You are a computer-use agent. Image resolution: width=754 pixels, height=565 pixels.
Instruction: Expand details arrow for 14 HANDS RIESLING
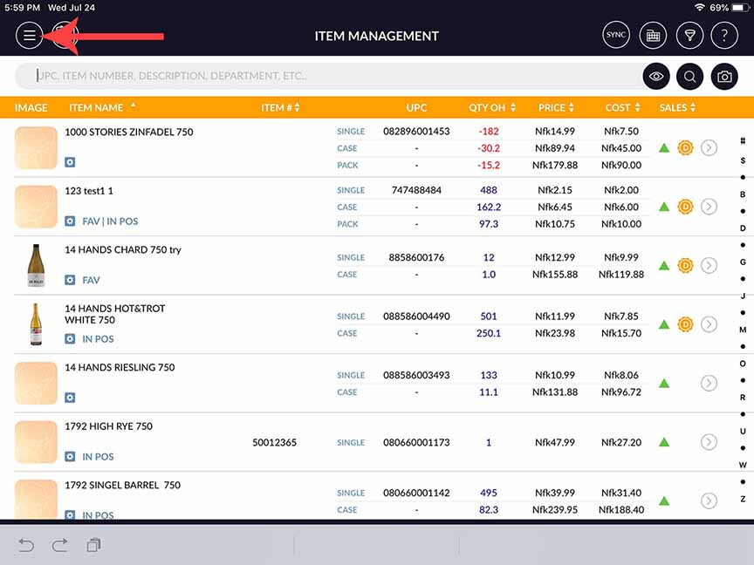point(709,384)
